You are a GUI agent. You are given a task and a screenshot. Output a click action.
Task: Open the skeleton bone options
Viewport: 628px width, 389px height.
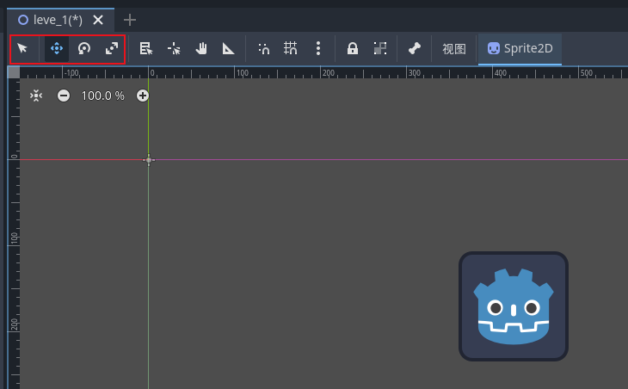[x=414, y=49]
